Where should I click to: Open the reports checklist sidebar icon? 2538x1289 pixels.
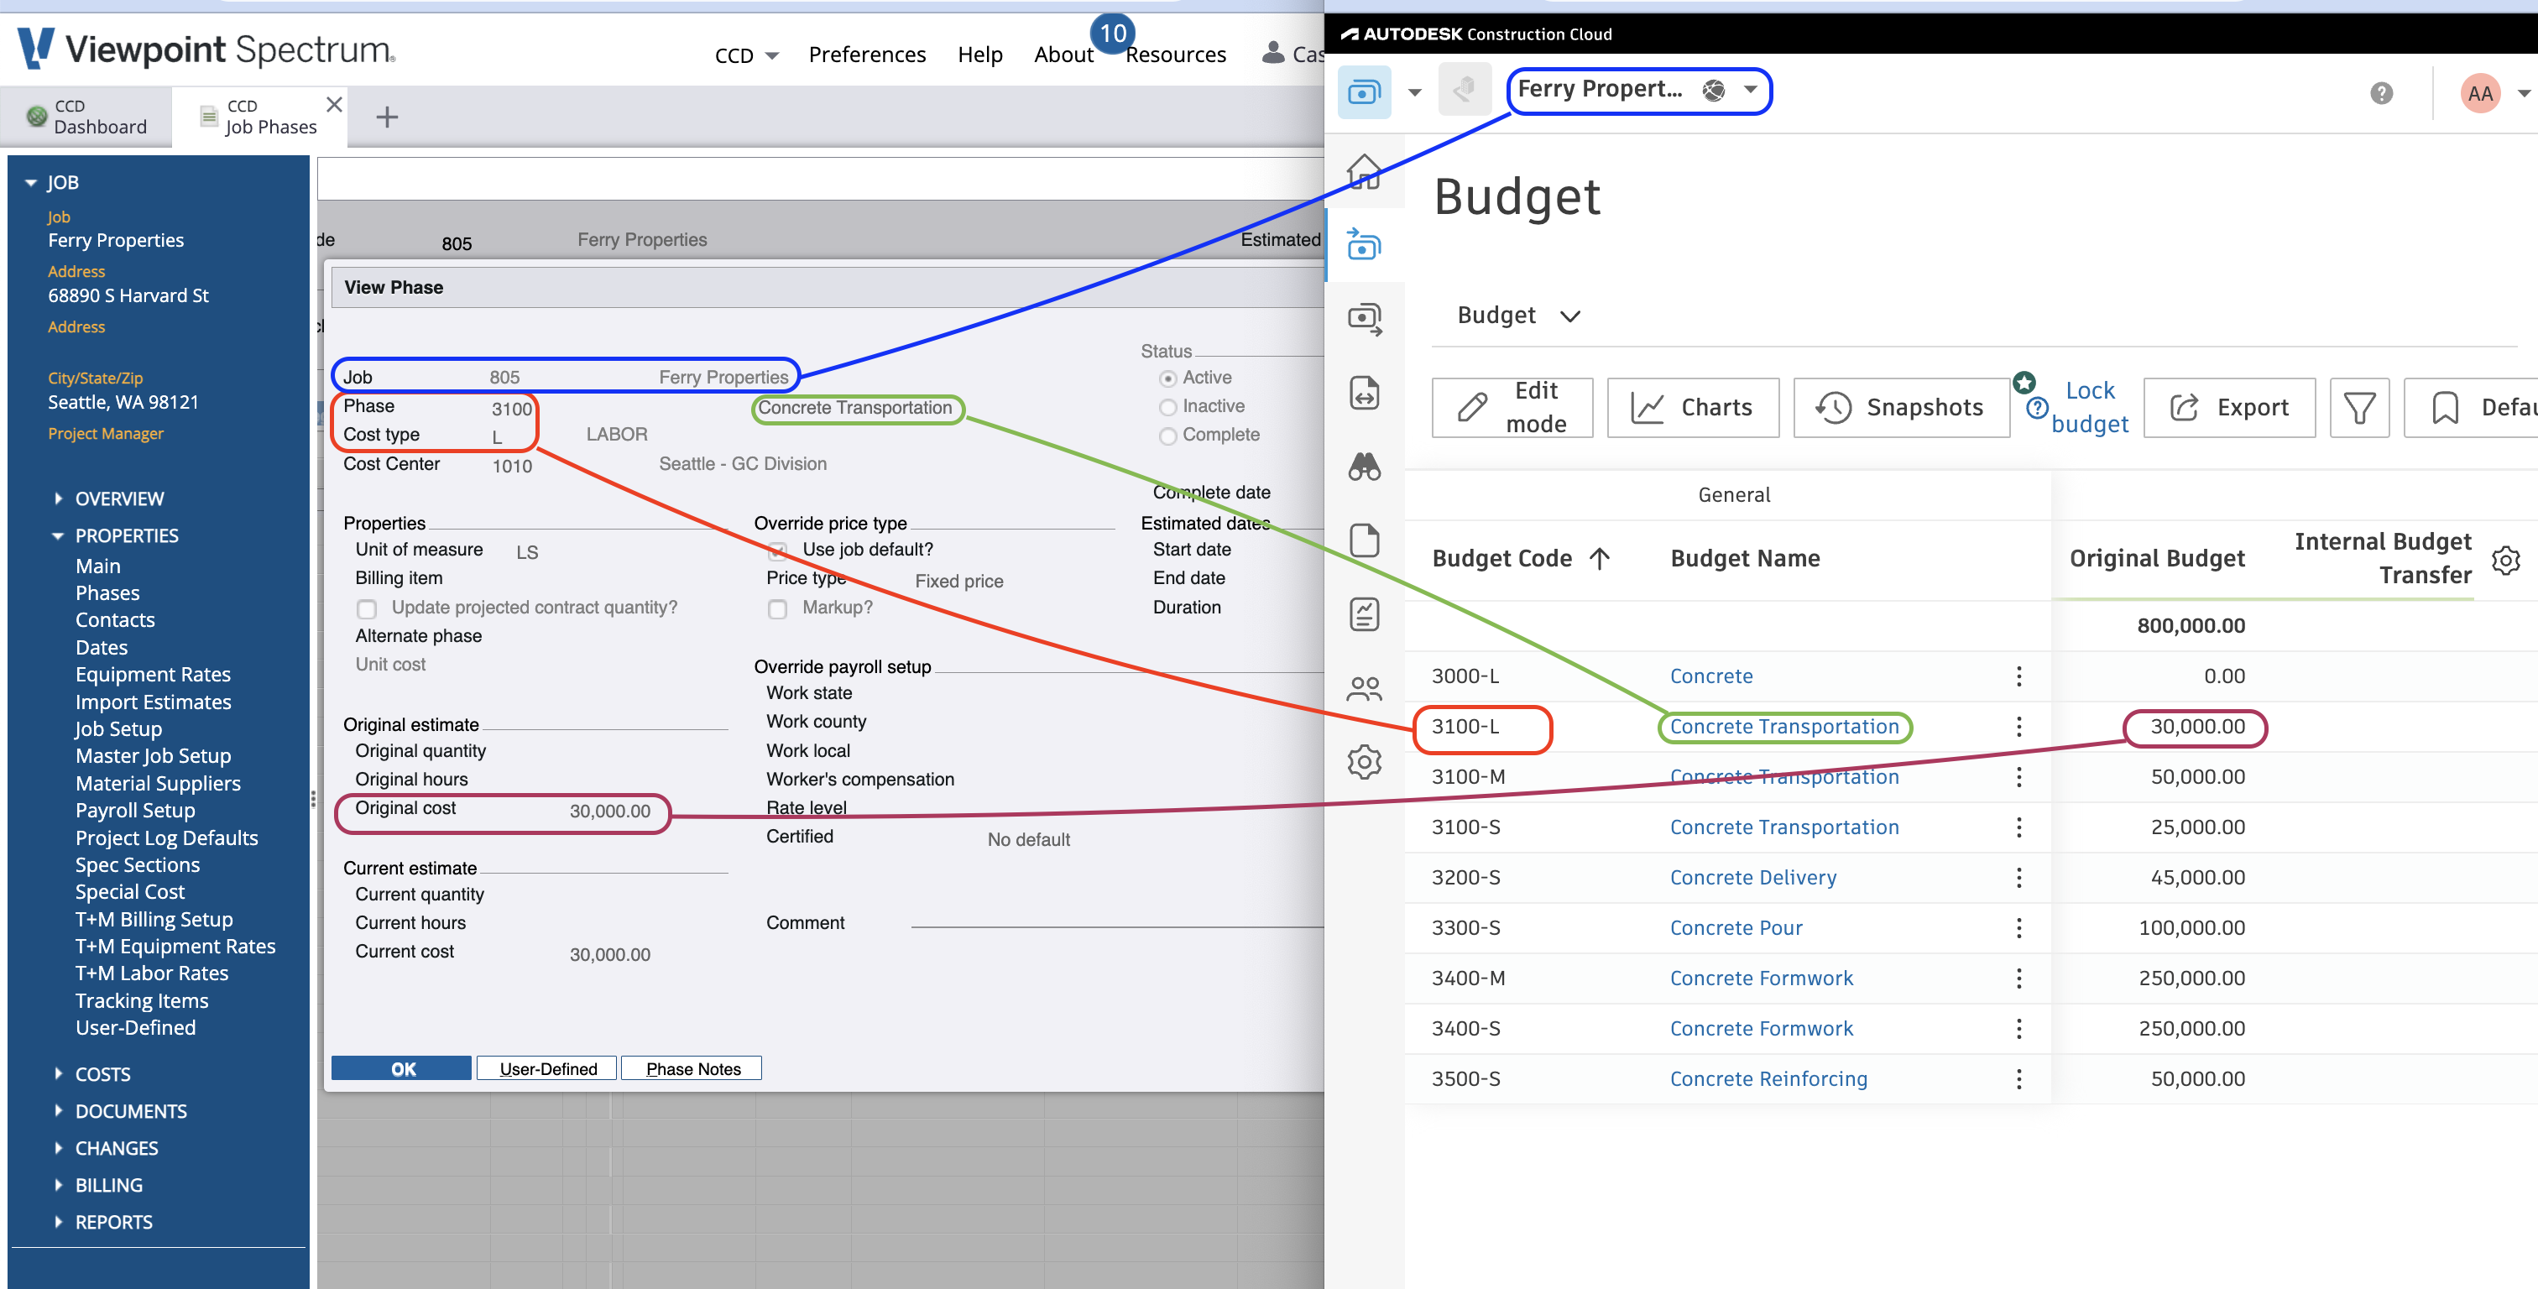(1364, 614)
